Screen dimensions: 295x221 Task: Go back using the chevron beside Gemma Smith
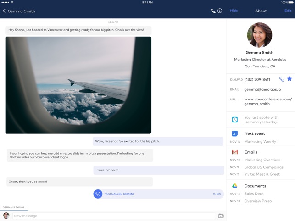coord(4,11)
